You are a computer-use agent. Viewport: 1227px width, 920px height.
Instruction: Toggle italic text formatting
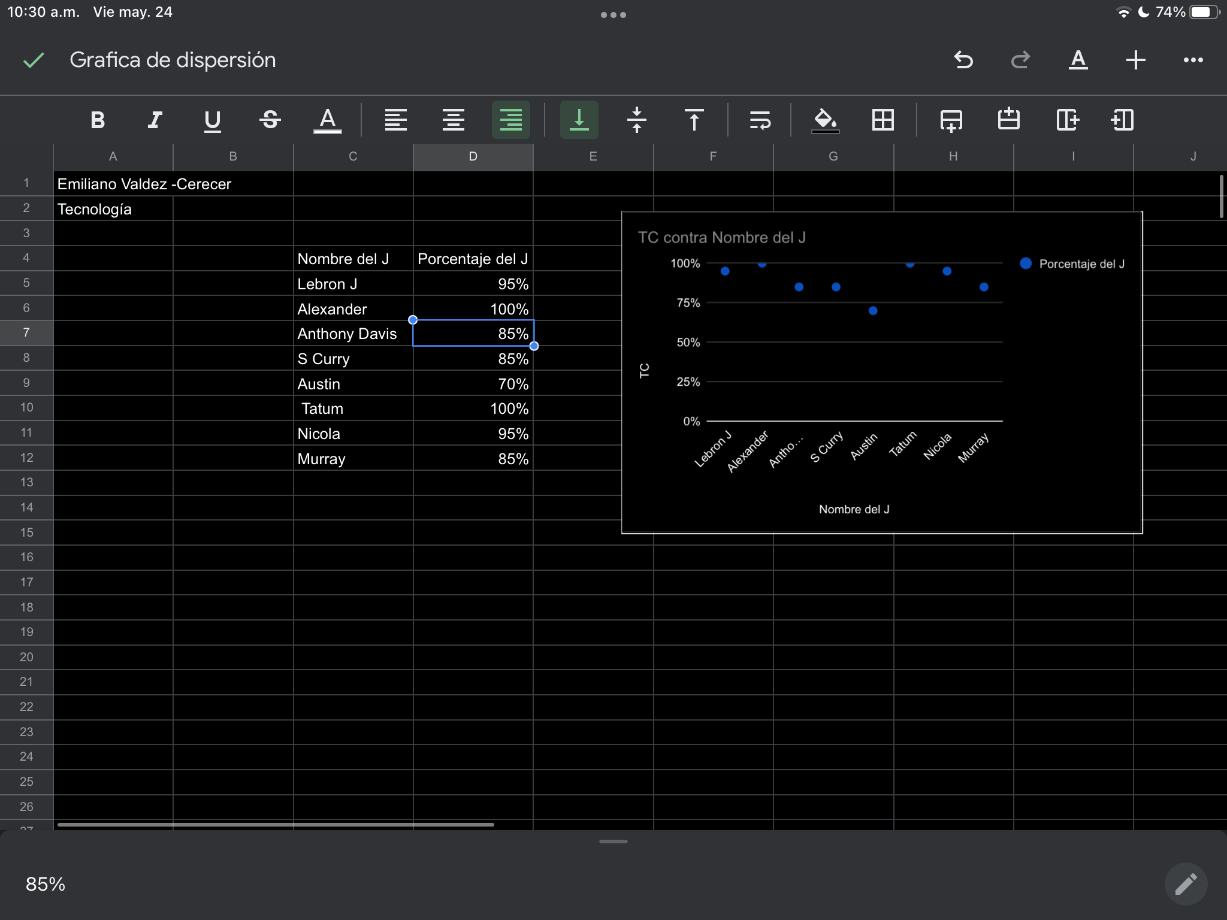click(155, 120)
